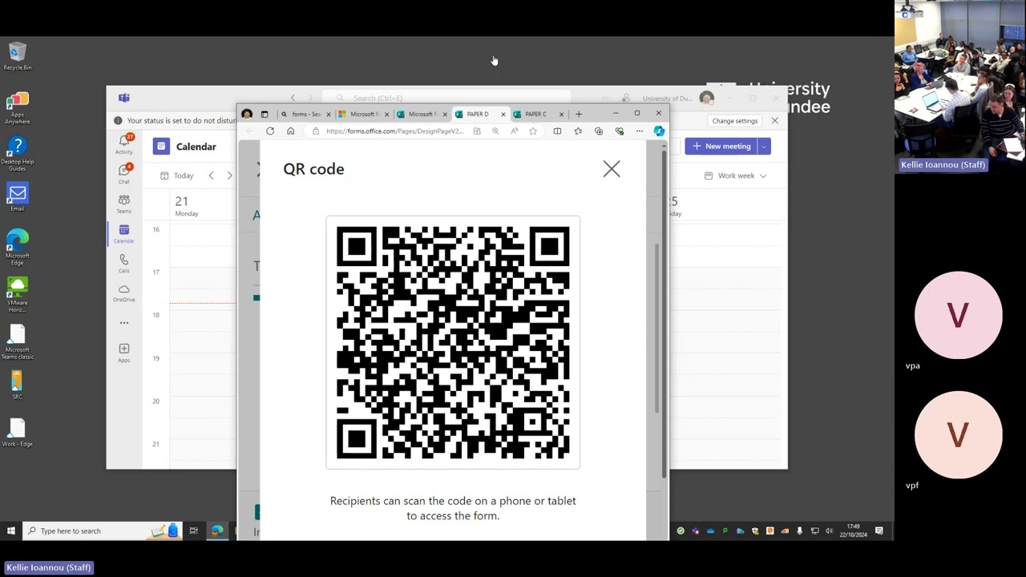The image size is (1026, 577).
Task: Click Today in Teams calendar
Action: coord(177,176)
